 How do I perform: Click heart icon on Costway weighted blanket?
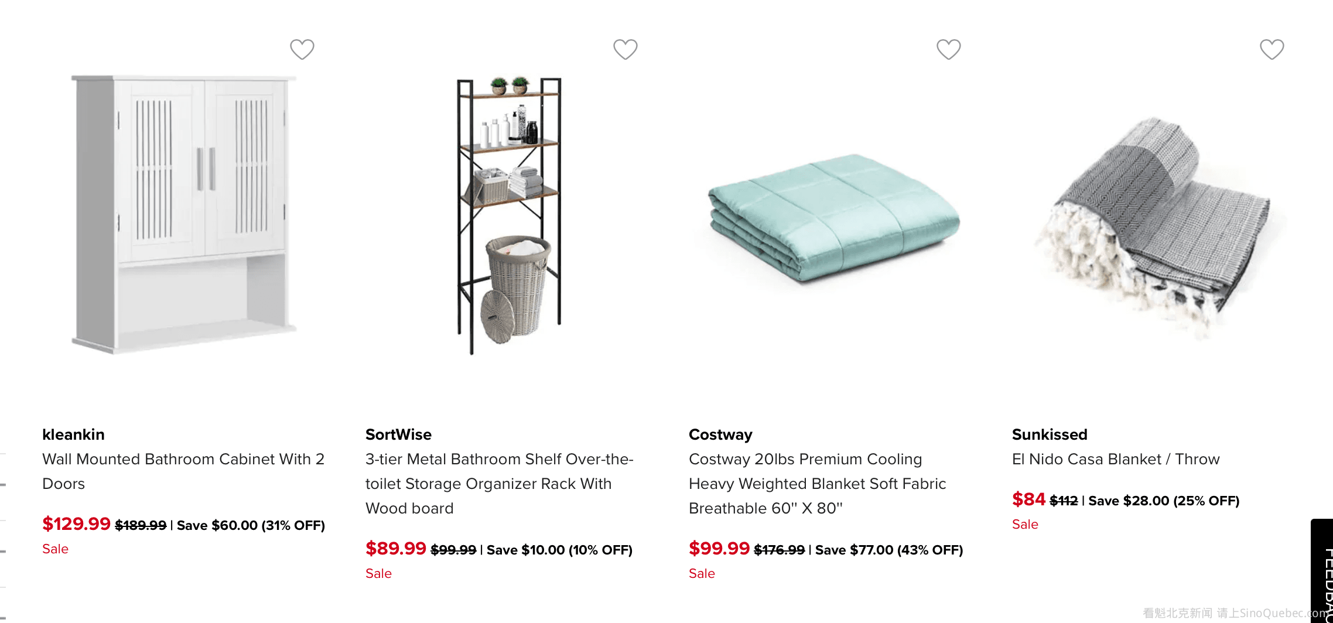tap(949, 49)
